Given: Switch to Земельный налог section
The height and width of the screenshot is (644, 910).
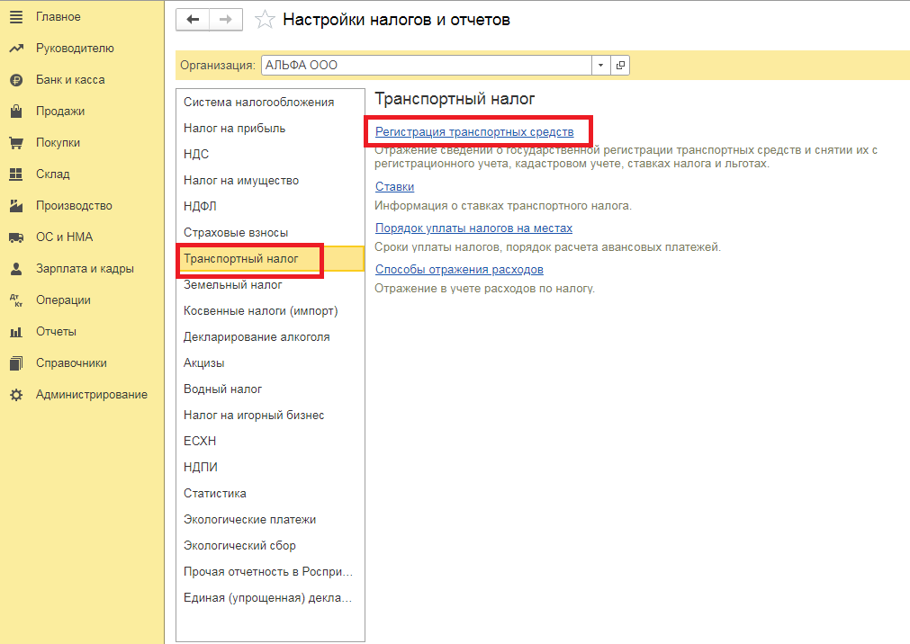Looking at the screenshot, I should point(233,285).
